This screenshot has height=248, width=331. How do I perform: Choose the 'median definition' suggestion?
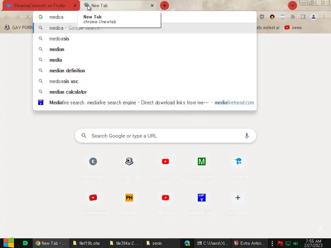click(145, 70)
